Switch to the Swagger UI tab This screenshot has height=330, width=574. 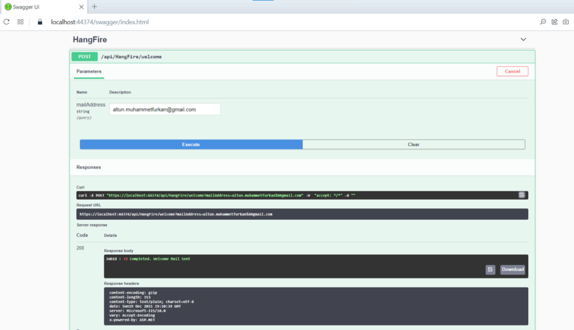tap(43, 7)
